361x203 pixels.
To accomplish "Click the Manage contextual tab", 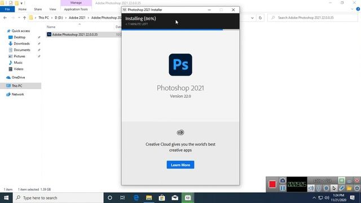I will (76, 3).
